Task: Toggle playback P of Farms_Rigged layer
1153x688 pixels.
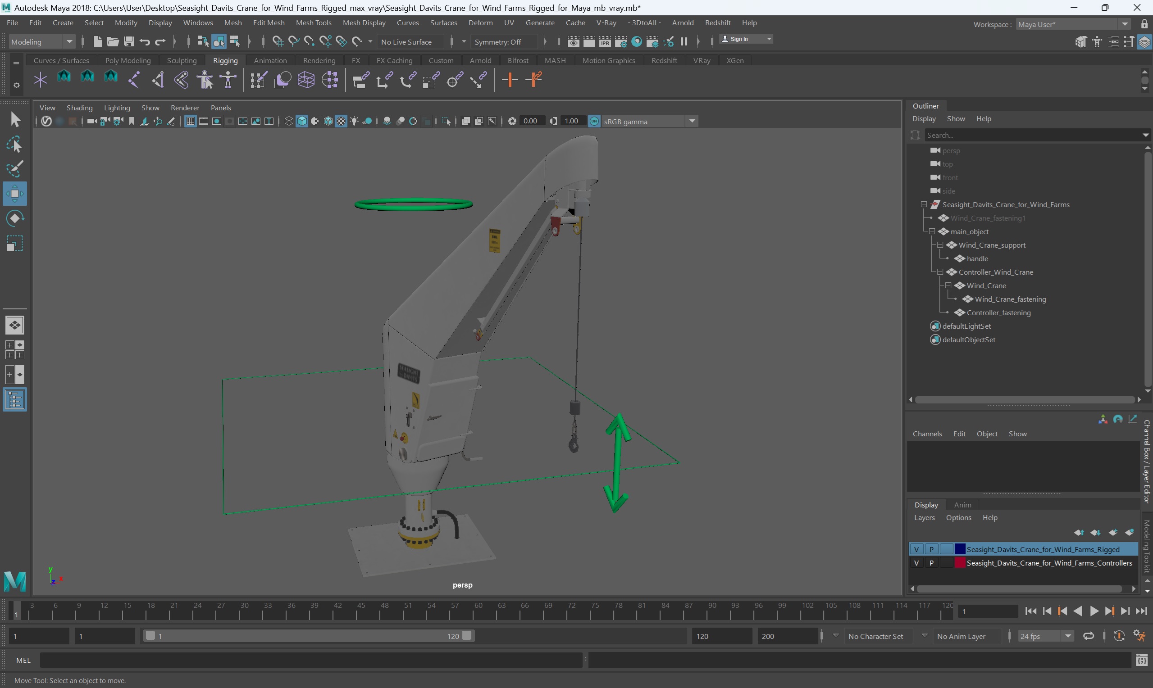Action: pyautogui.click(x=931, y=549)
